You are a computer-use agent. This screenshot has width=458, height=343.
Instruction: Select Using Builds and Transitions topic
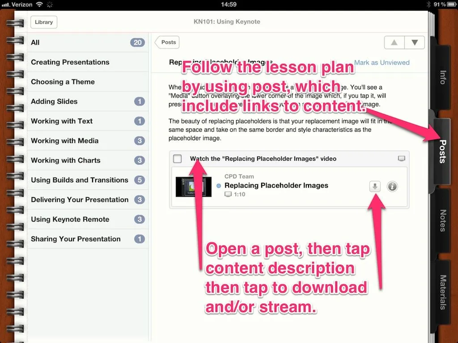87,180
